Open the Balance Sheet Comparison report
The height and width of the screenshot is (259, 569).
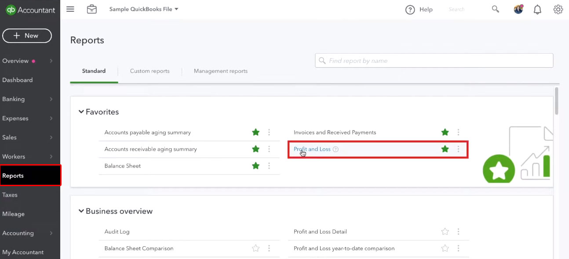point(139,248)
